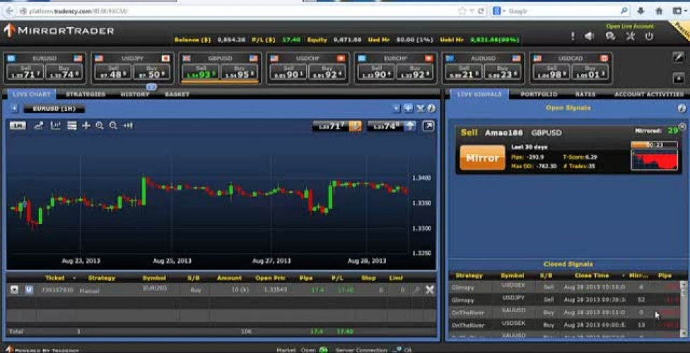
Task: Click the M manual badge on position row
Action: point(29,289)
